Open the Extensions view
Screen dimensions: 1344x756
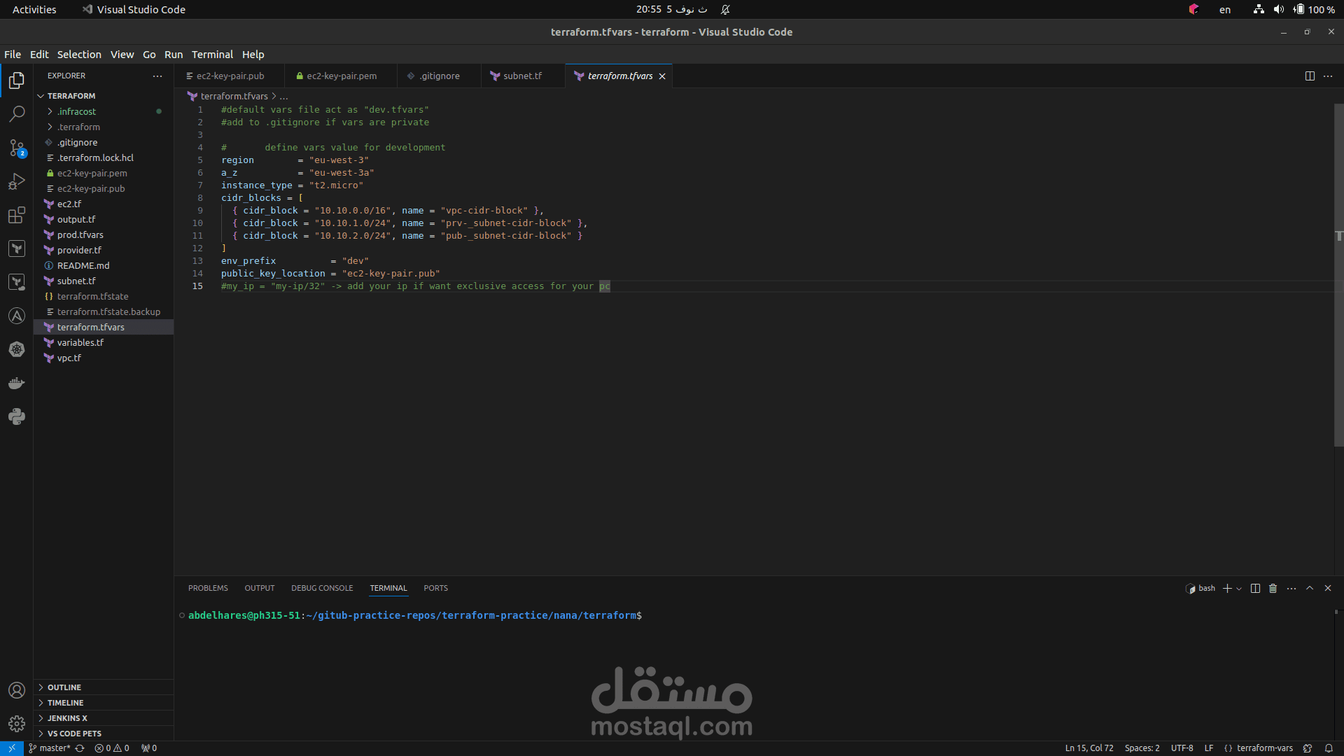[x=17, y=215]
